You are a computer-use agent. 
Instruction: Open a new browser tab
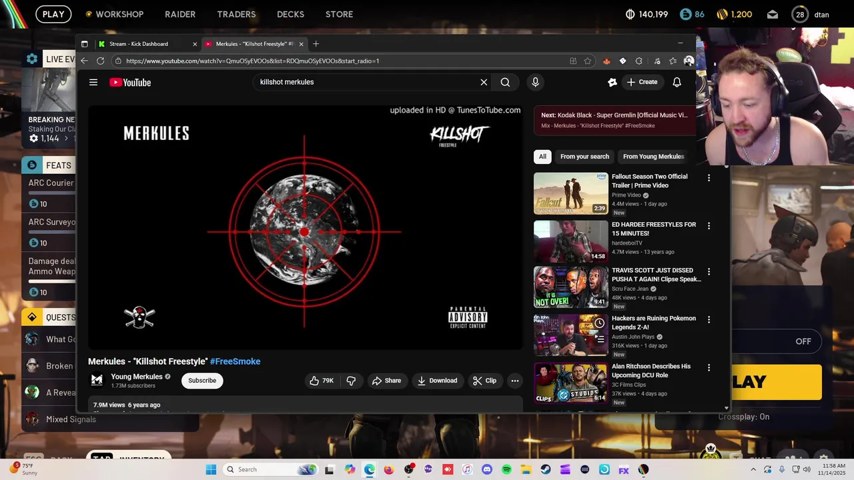point(316,44)
